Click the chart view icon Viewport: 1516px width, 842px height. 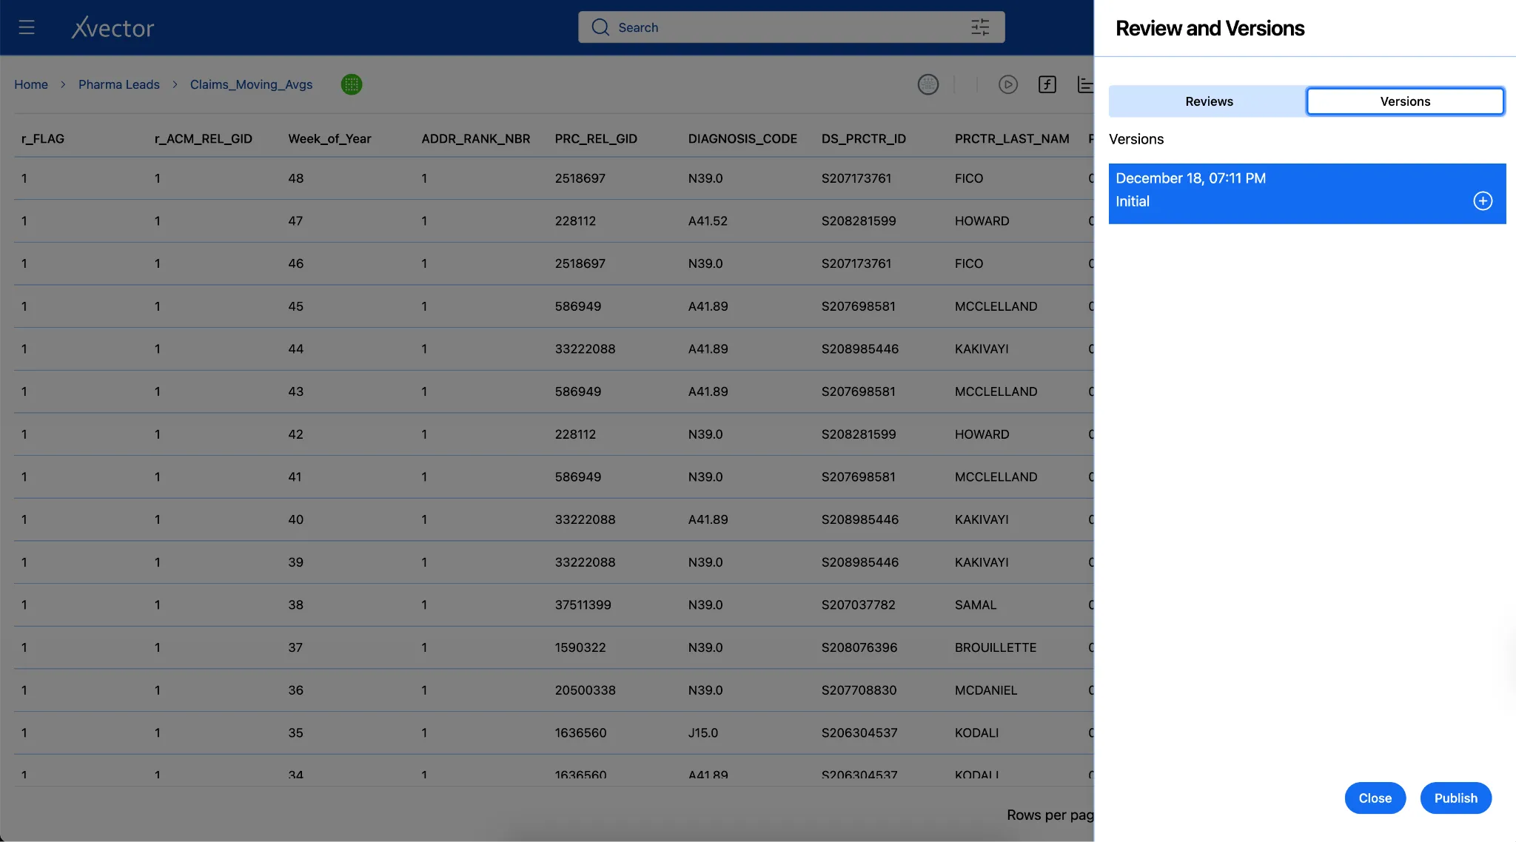coord(1085,84)
